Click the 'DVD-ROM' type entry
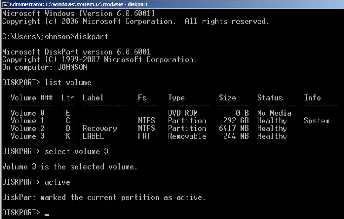Image resolution: width=344 pixels, height=219 pixels. tap(183, 113)
